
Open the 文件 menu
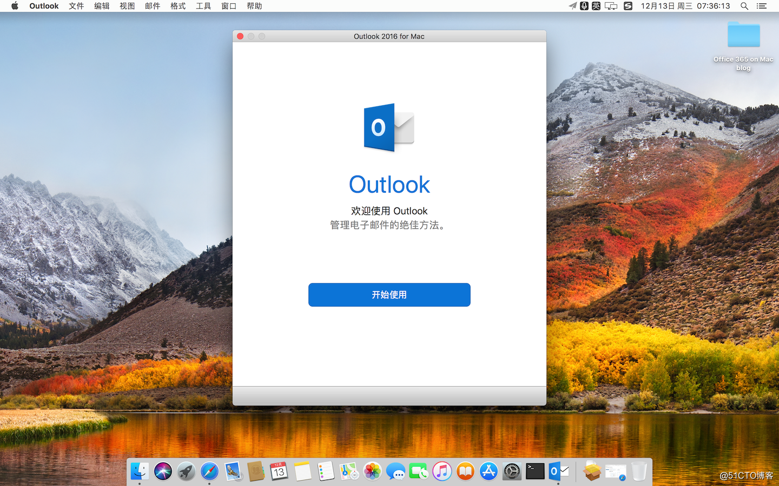(76, 6)
